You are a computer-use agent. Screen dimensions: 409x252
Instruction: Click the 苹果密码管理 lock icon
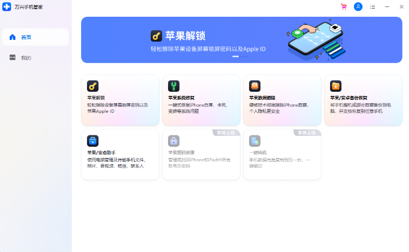tap(174, 141)
